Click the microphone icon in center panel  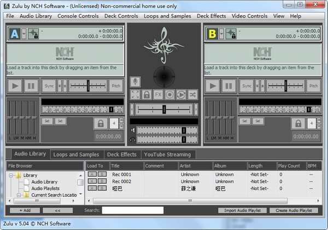coord(134,82)
